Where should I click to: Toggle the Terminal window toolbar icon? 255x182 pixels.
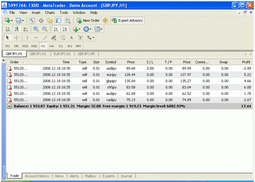pos(58,21)
